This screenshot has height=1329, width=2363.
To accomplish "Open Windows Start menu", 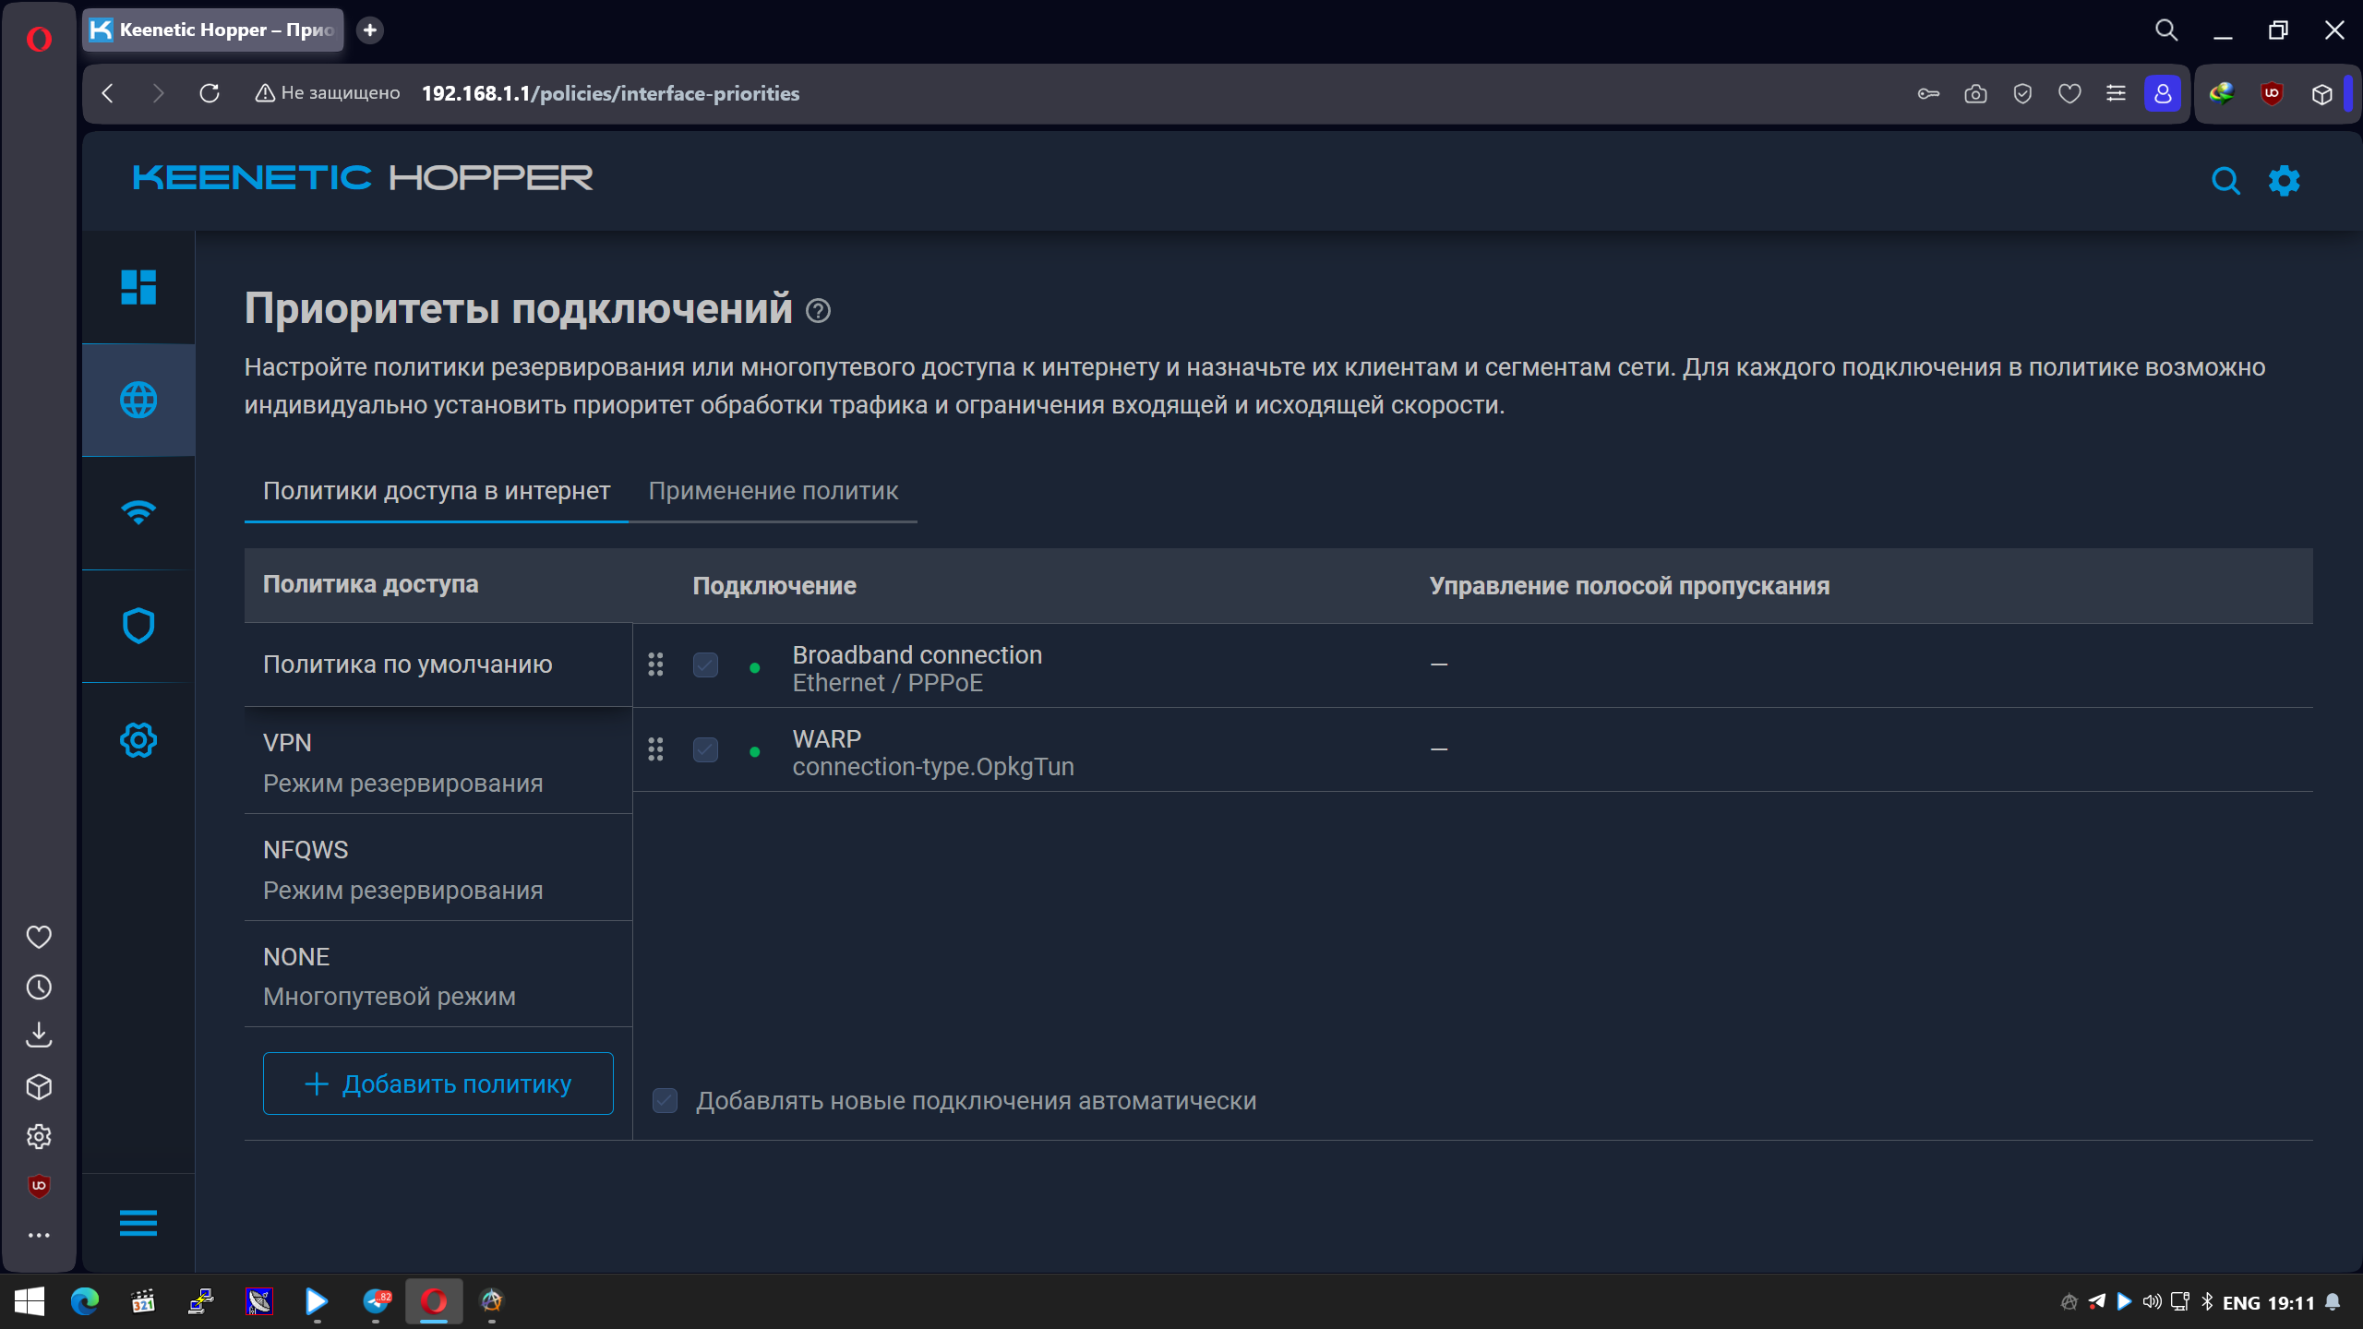I will tap(30, 1301).
